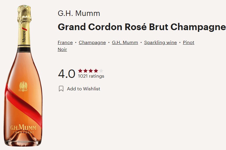
Task: Open the France country link
Action: (65, 43)
